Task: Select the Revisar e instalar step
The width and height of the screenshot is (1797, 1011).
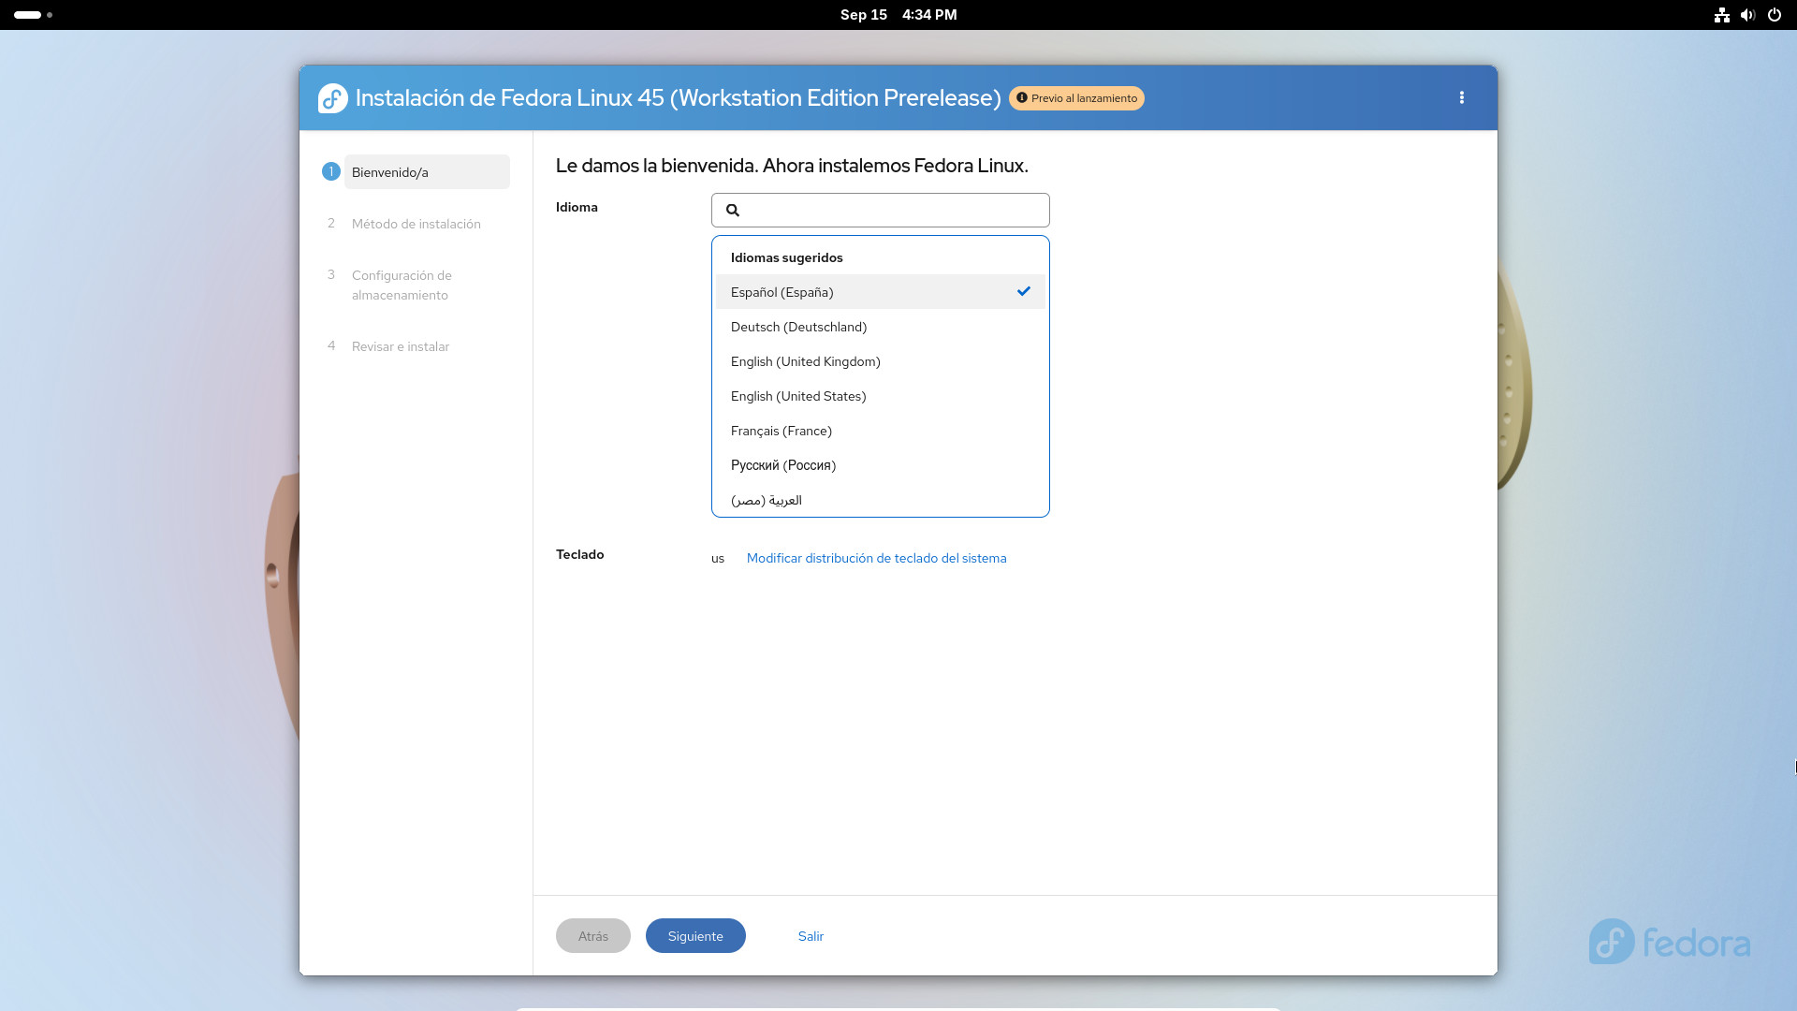Action: 401,346
